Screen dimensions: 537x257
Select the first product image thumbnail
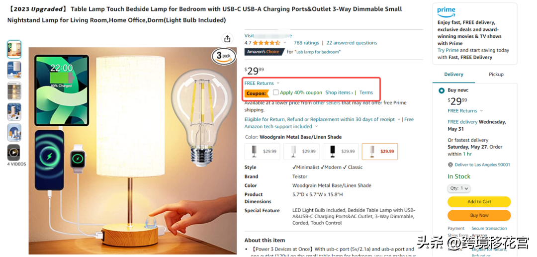tap(14, 49)
